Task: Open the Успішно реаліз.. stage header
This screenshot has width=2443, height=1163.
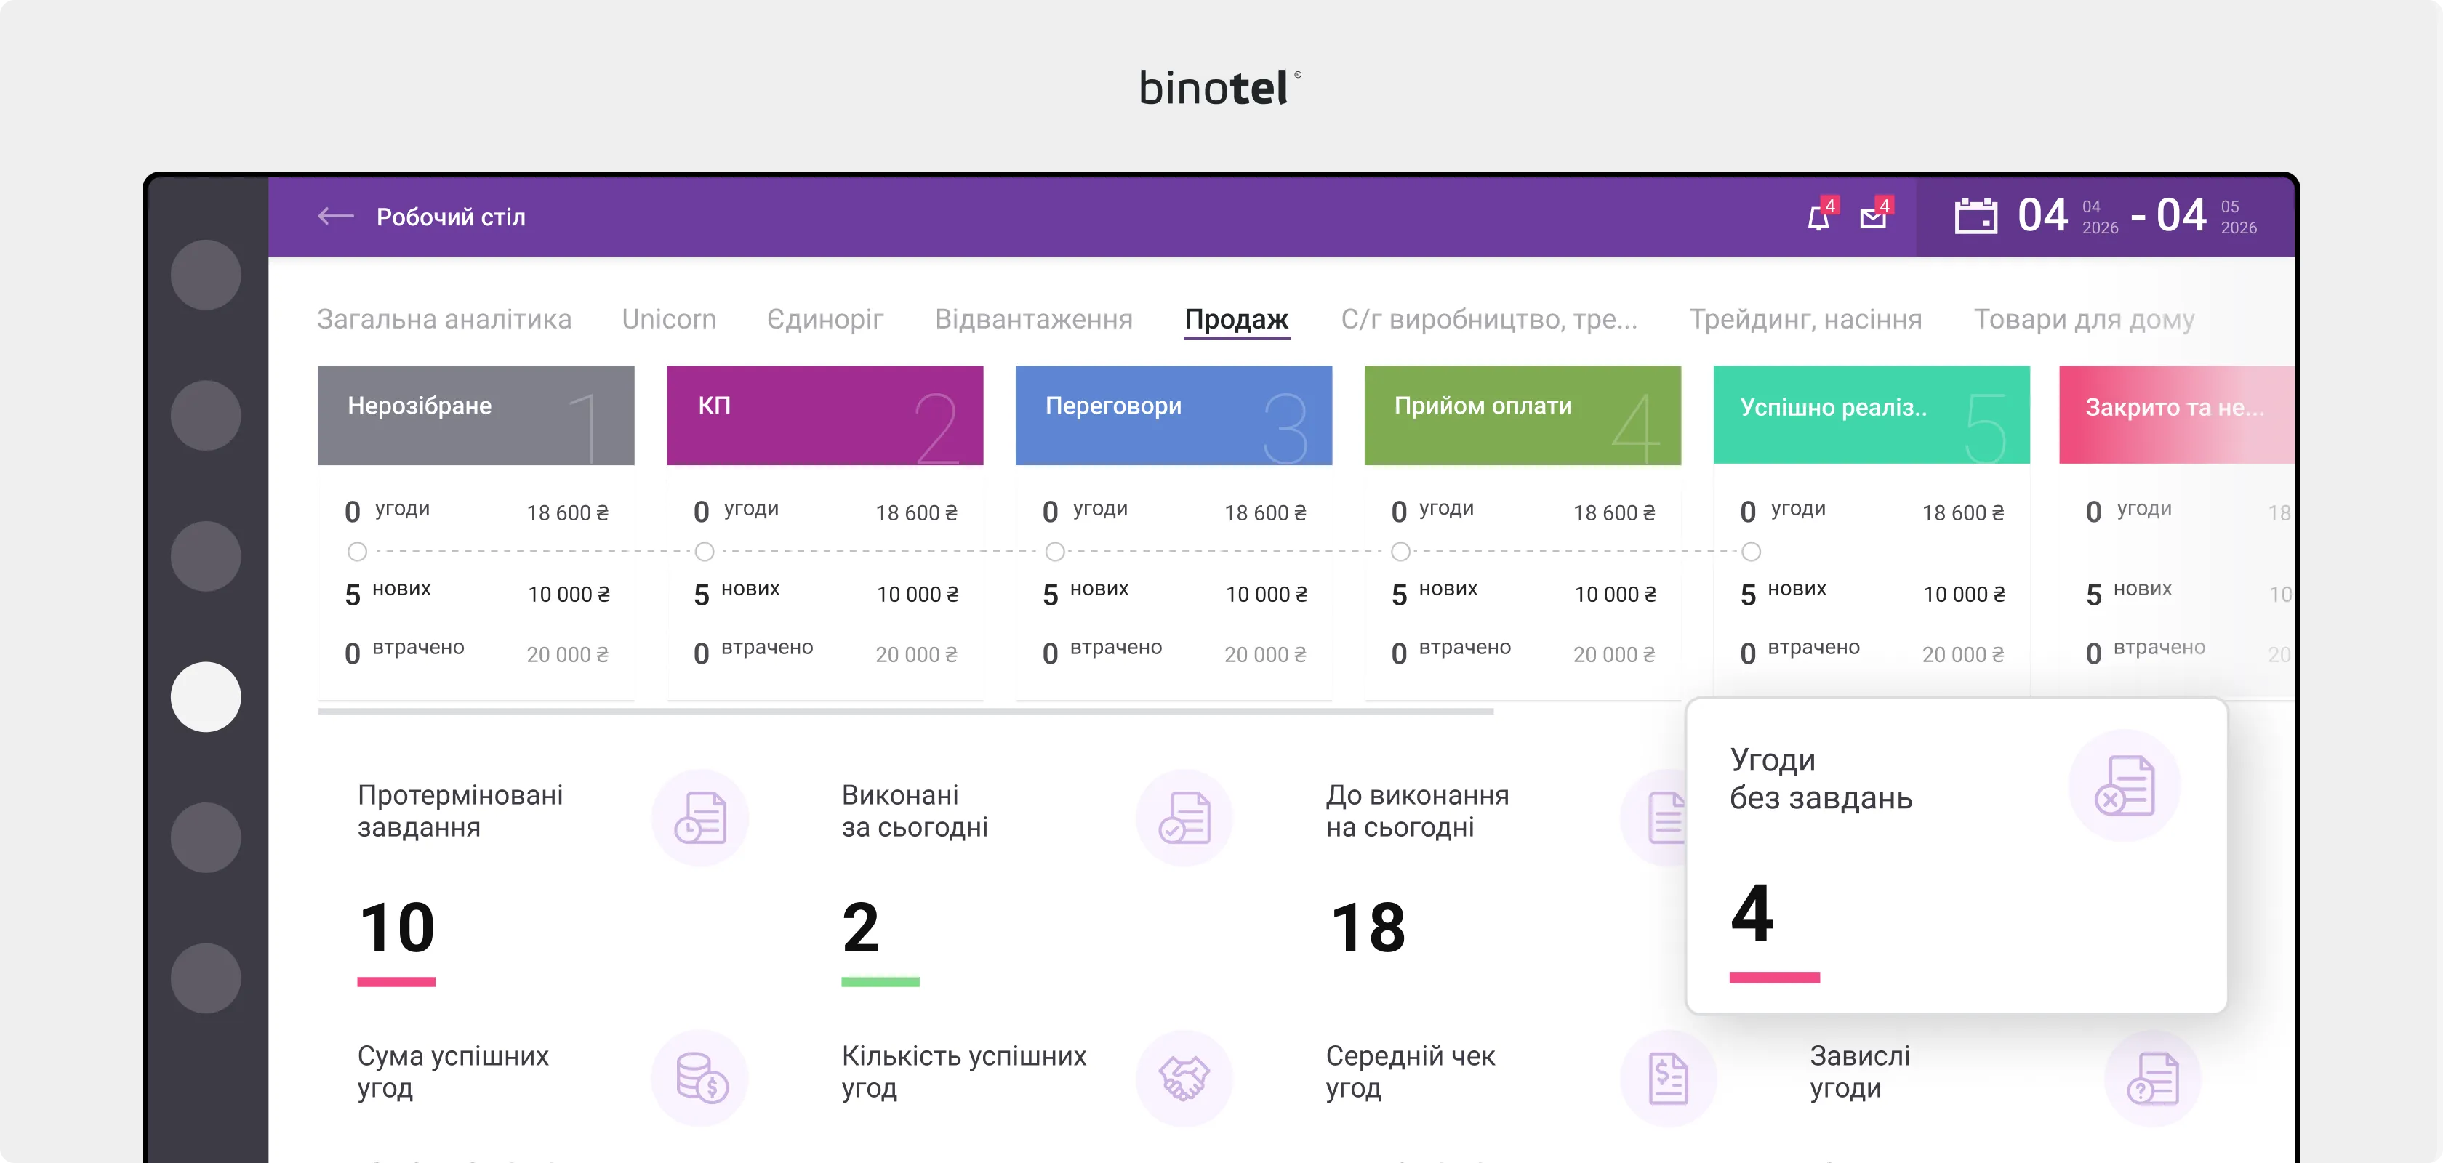Action: click(1872, 415)
